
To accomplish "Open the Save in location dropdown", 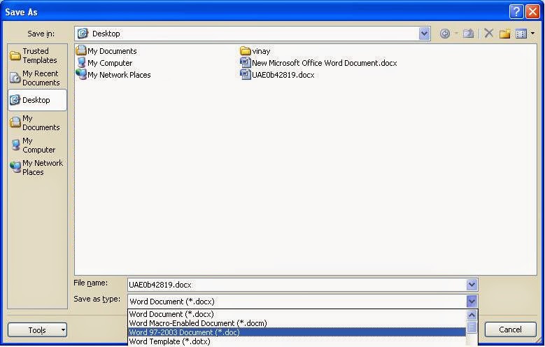I will point(424,34).
